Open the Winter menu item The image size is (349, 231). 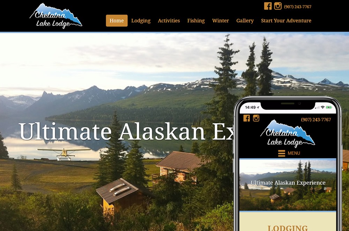[x=220, y=21]
